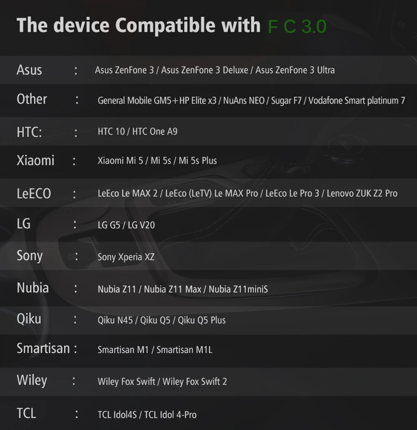The width and height of the screenshot is (417, 430).
Task: Click Qiku Q5 Plus device name
Action: [x=202, y=320]
